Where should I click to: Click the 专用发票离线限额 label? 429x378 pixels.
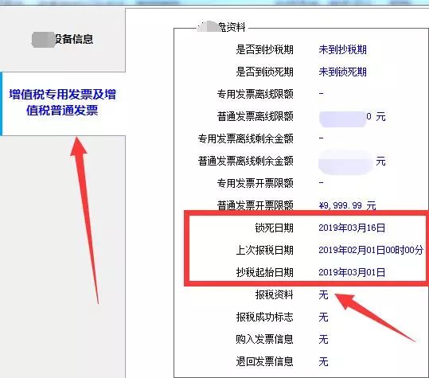tap(255, 95)
